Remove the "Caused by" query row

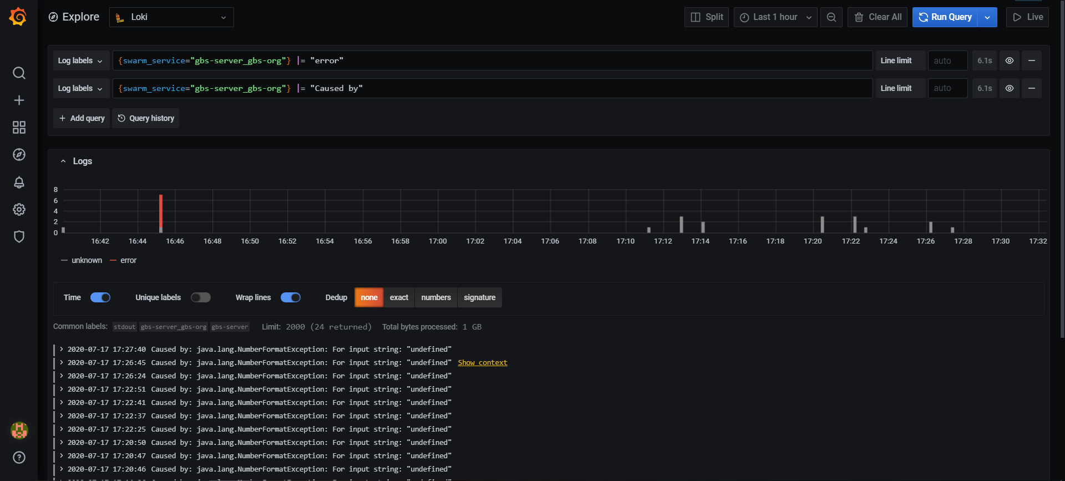click(1031, 88)
